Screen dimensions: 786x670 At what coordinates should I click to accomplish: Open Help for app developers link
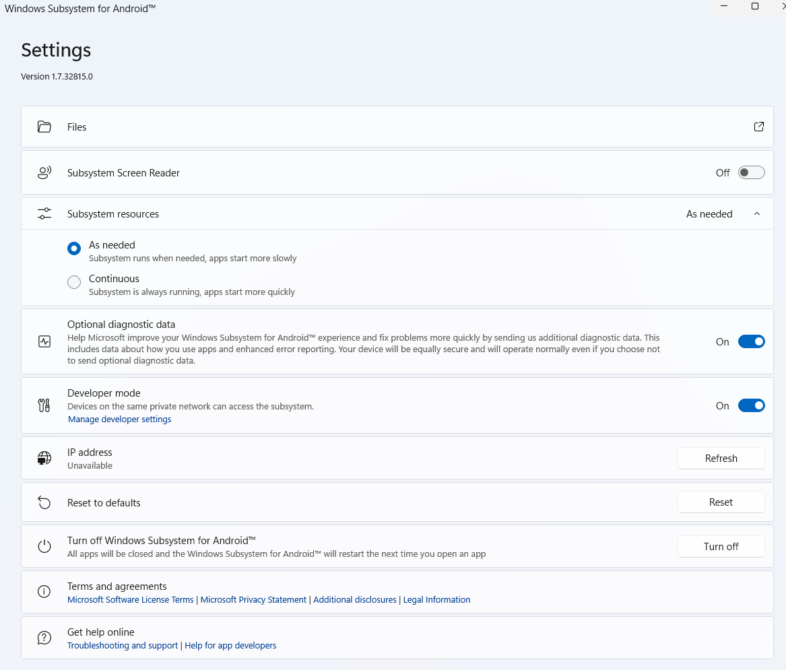tap(230, 646)
